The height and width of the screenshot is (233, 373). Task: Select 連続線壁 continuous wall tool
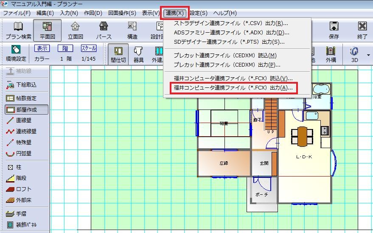(21, 132)
